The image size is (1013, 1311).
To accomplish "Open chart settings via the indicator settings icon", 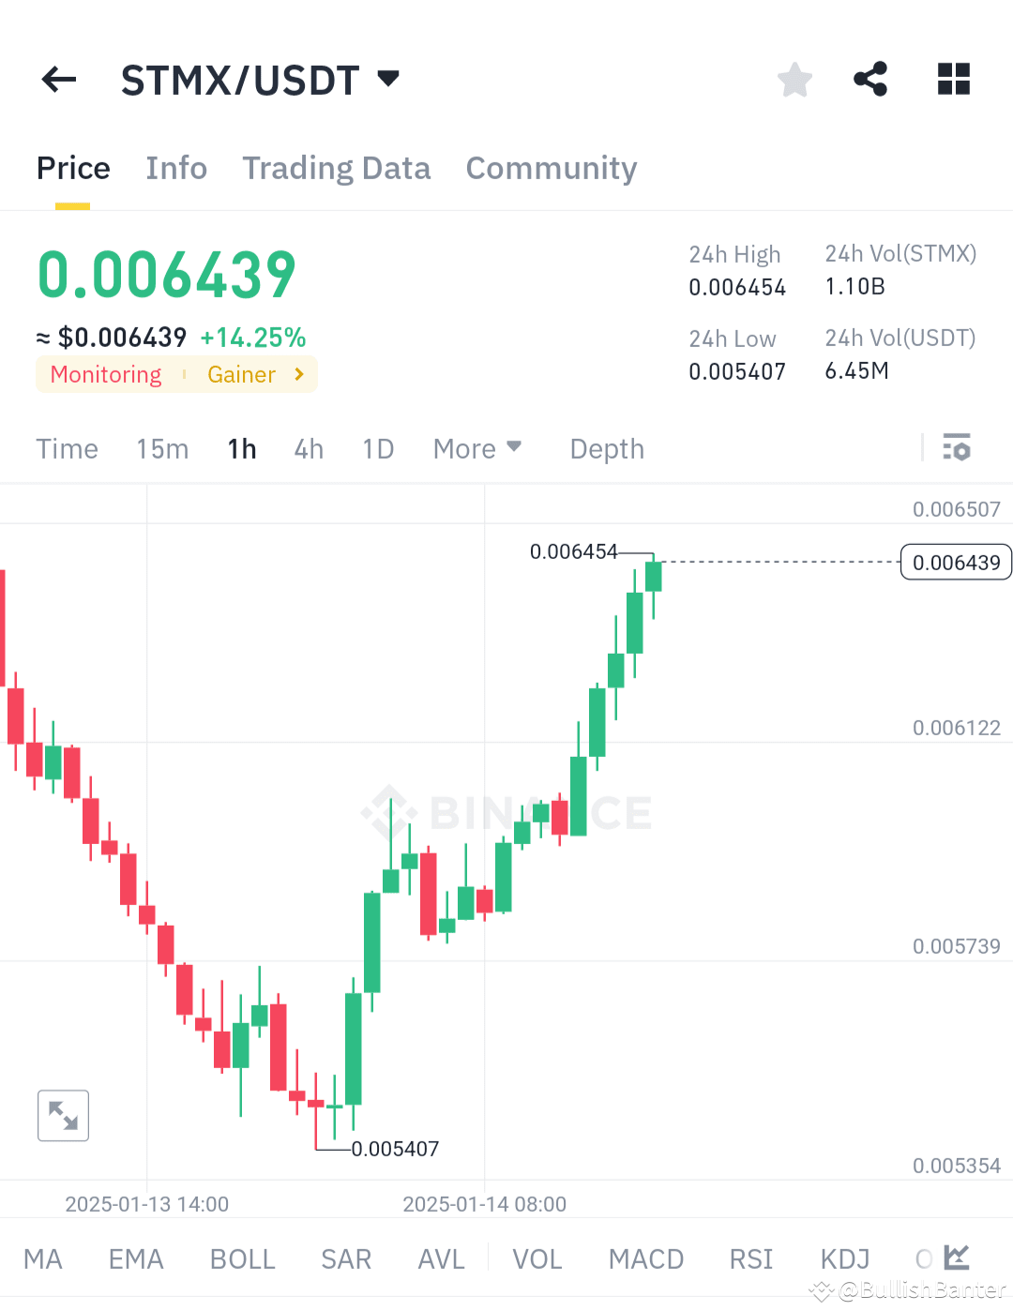I will [957, 448].
